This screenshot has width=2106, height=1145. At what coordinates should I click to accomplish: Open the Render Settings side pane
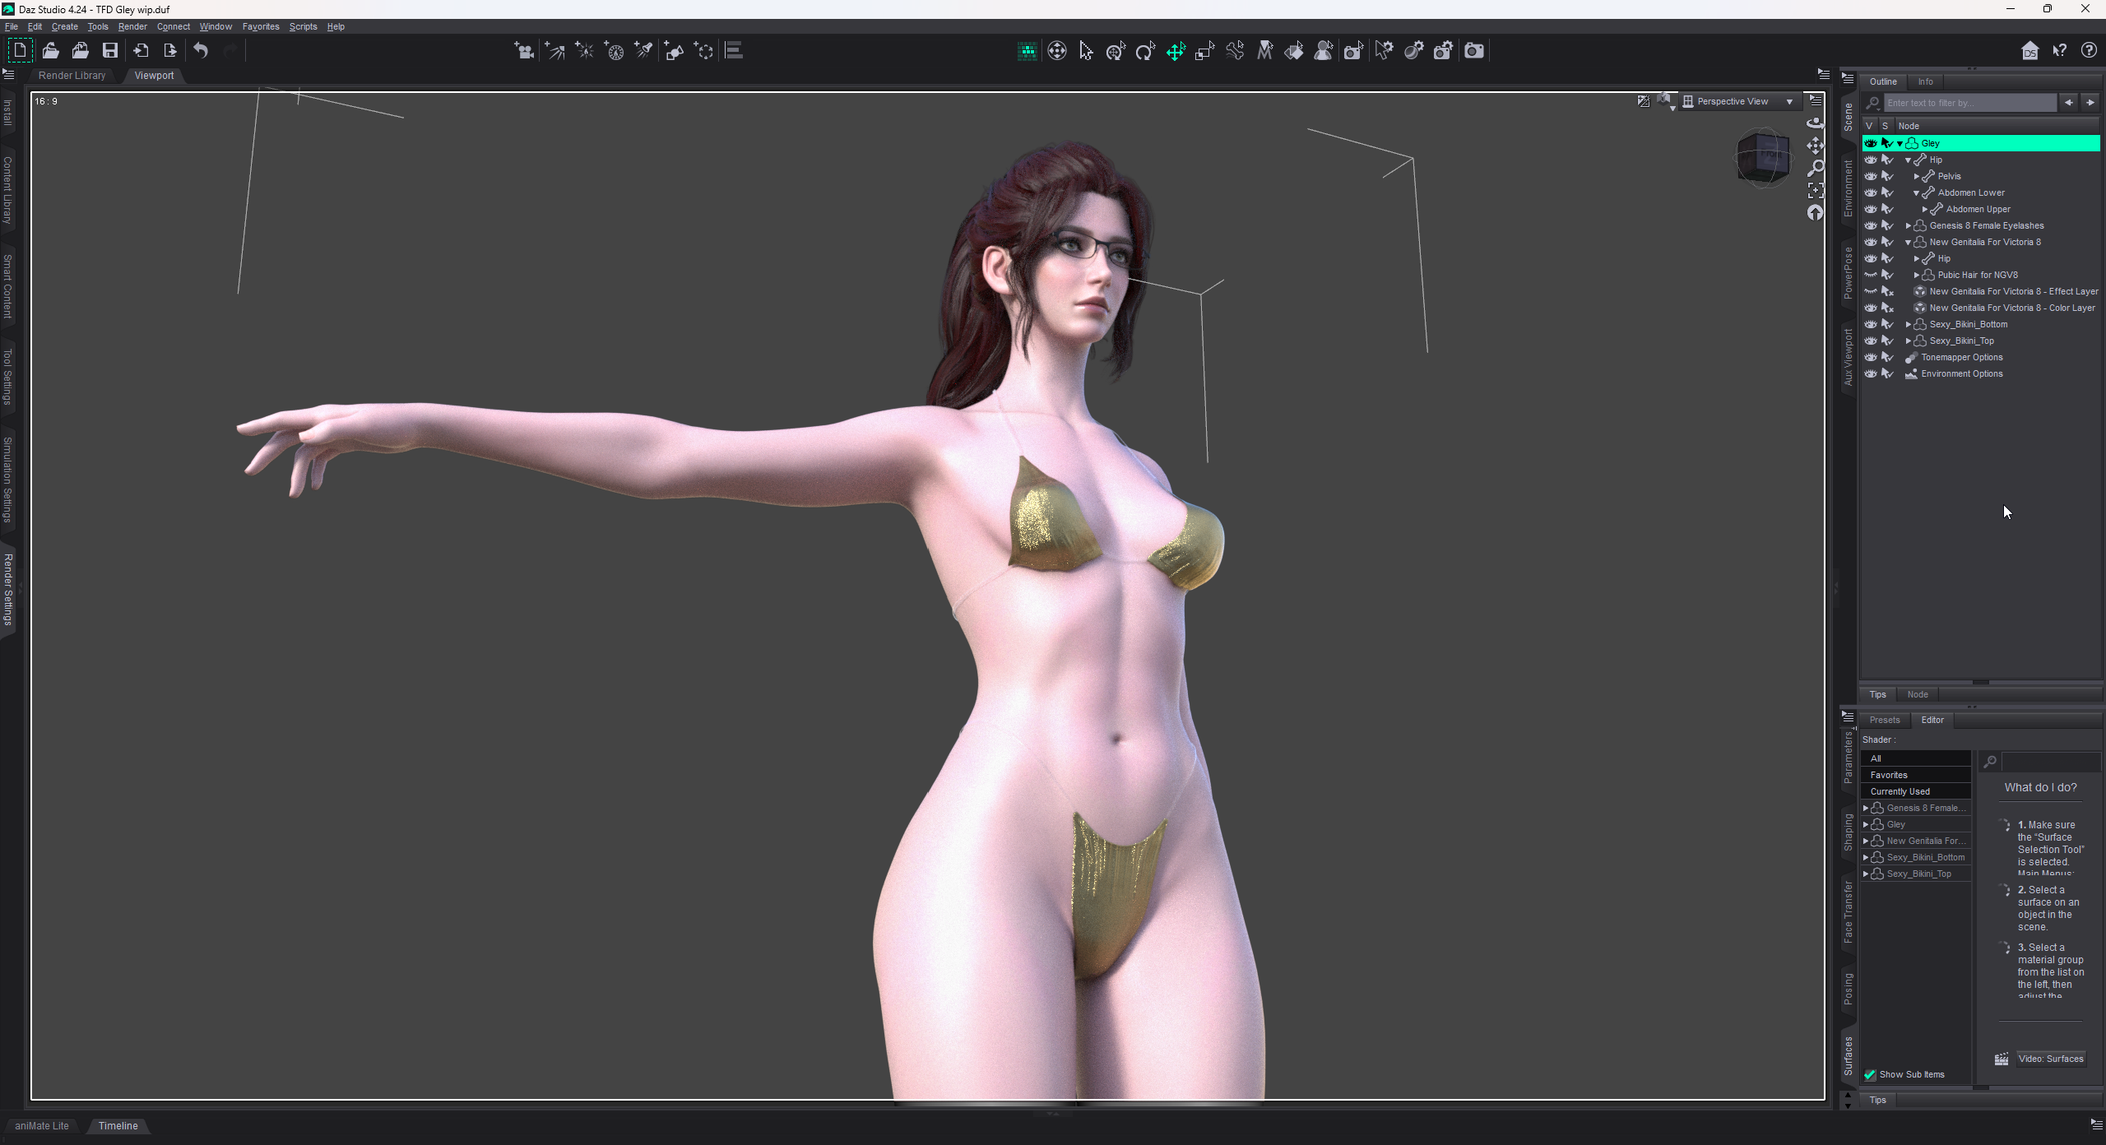[x=8, y=589]
